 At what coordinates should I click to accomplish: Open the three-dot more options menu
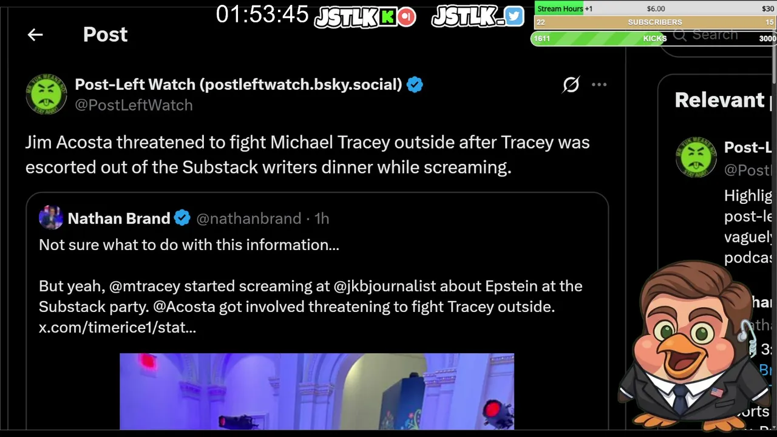(x=599, y=85)
